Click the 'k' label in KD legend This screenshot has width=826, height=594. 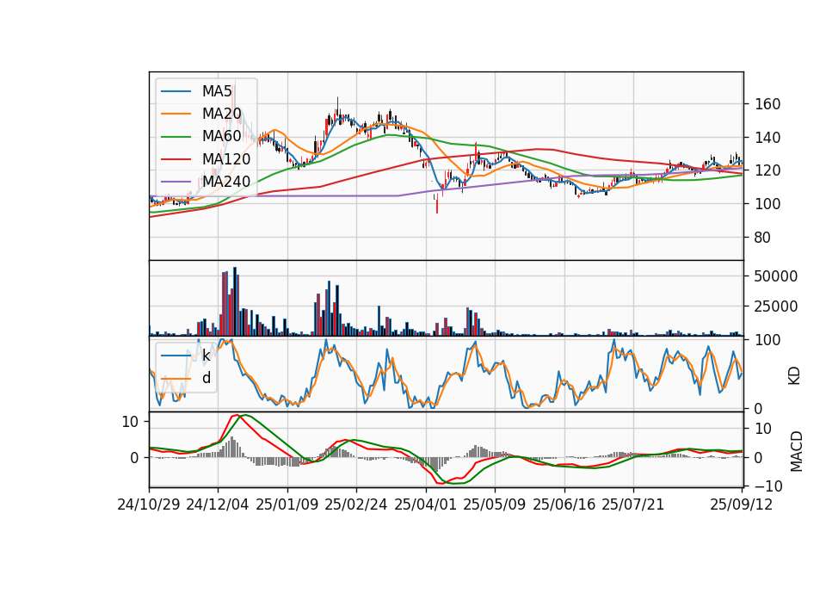[x=206, y=356]
